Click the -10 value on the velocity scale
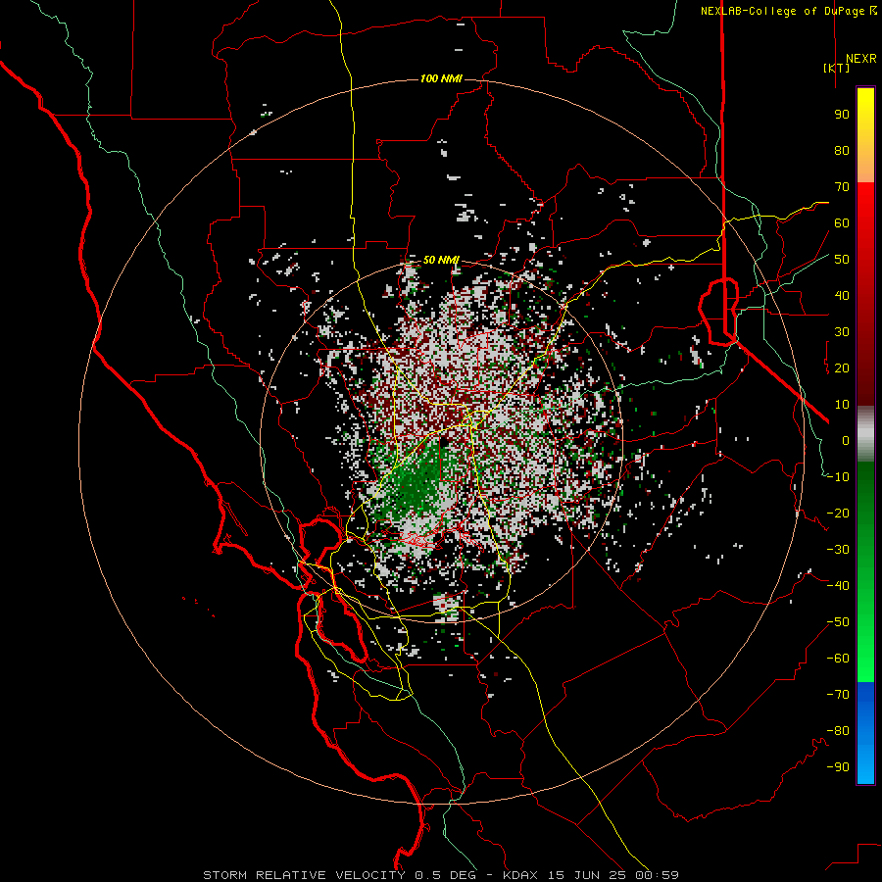This screenshot has height=882, width=882. point(838,477)
